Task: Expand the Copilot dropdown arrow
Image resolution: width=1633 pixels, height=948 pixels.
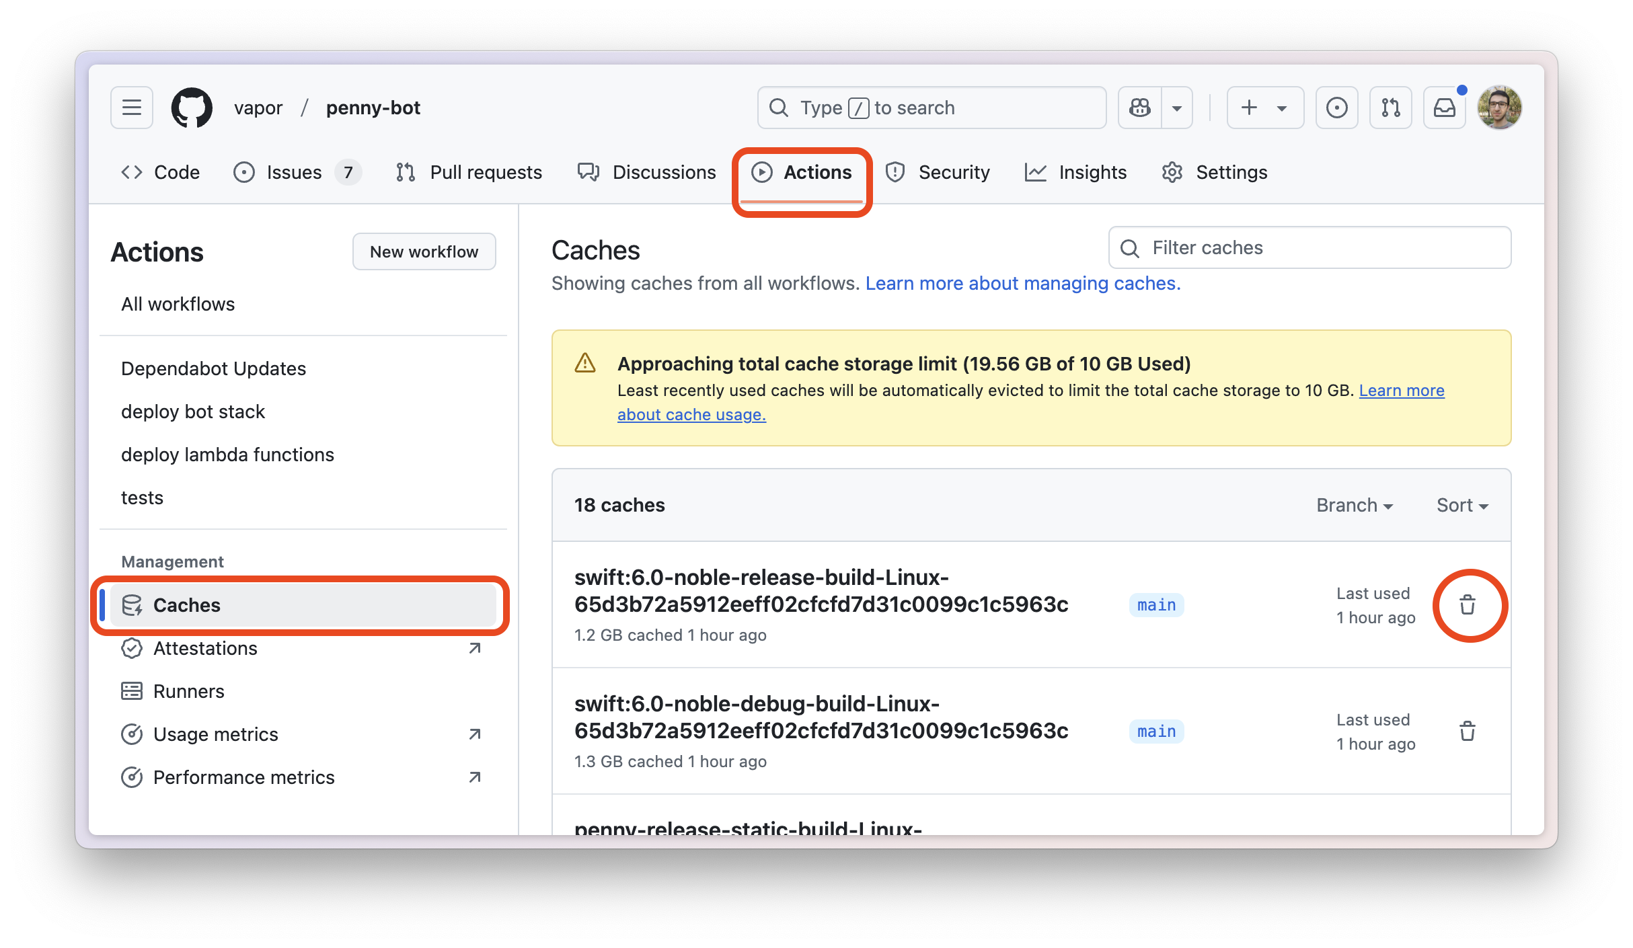Action: [1177, 108]
